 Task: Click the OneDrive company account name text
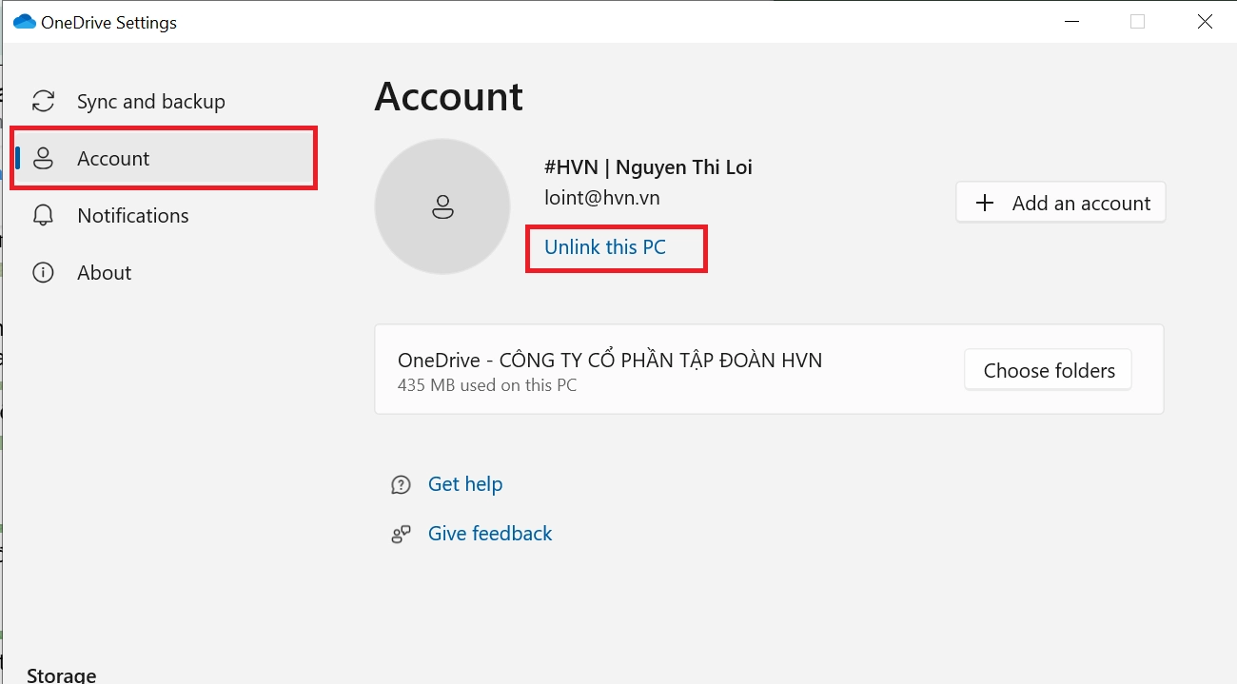pos(609,361)
